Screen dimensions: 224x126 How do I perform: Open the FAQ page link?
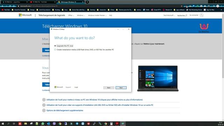[111, 15]
